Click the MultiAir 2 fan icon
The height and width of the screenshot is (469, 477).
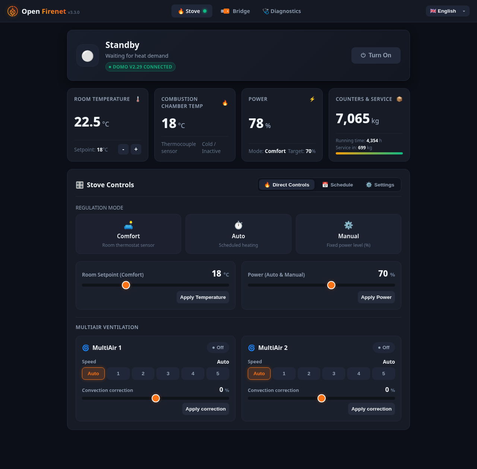[252, 348]
